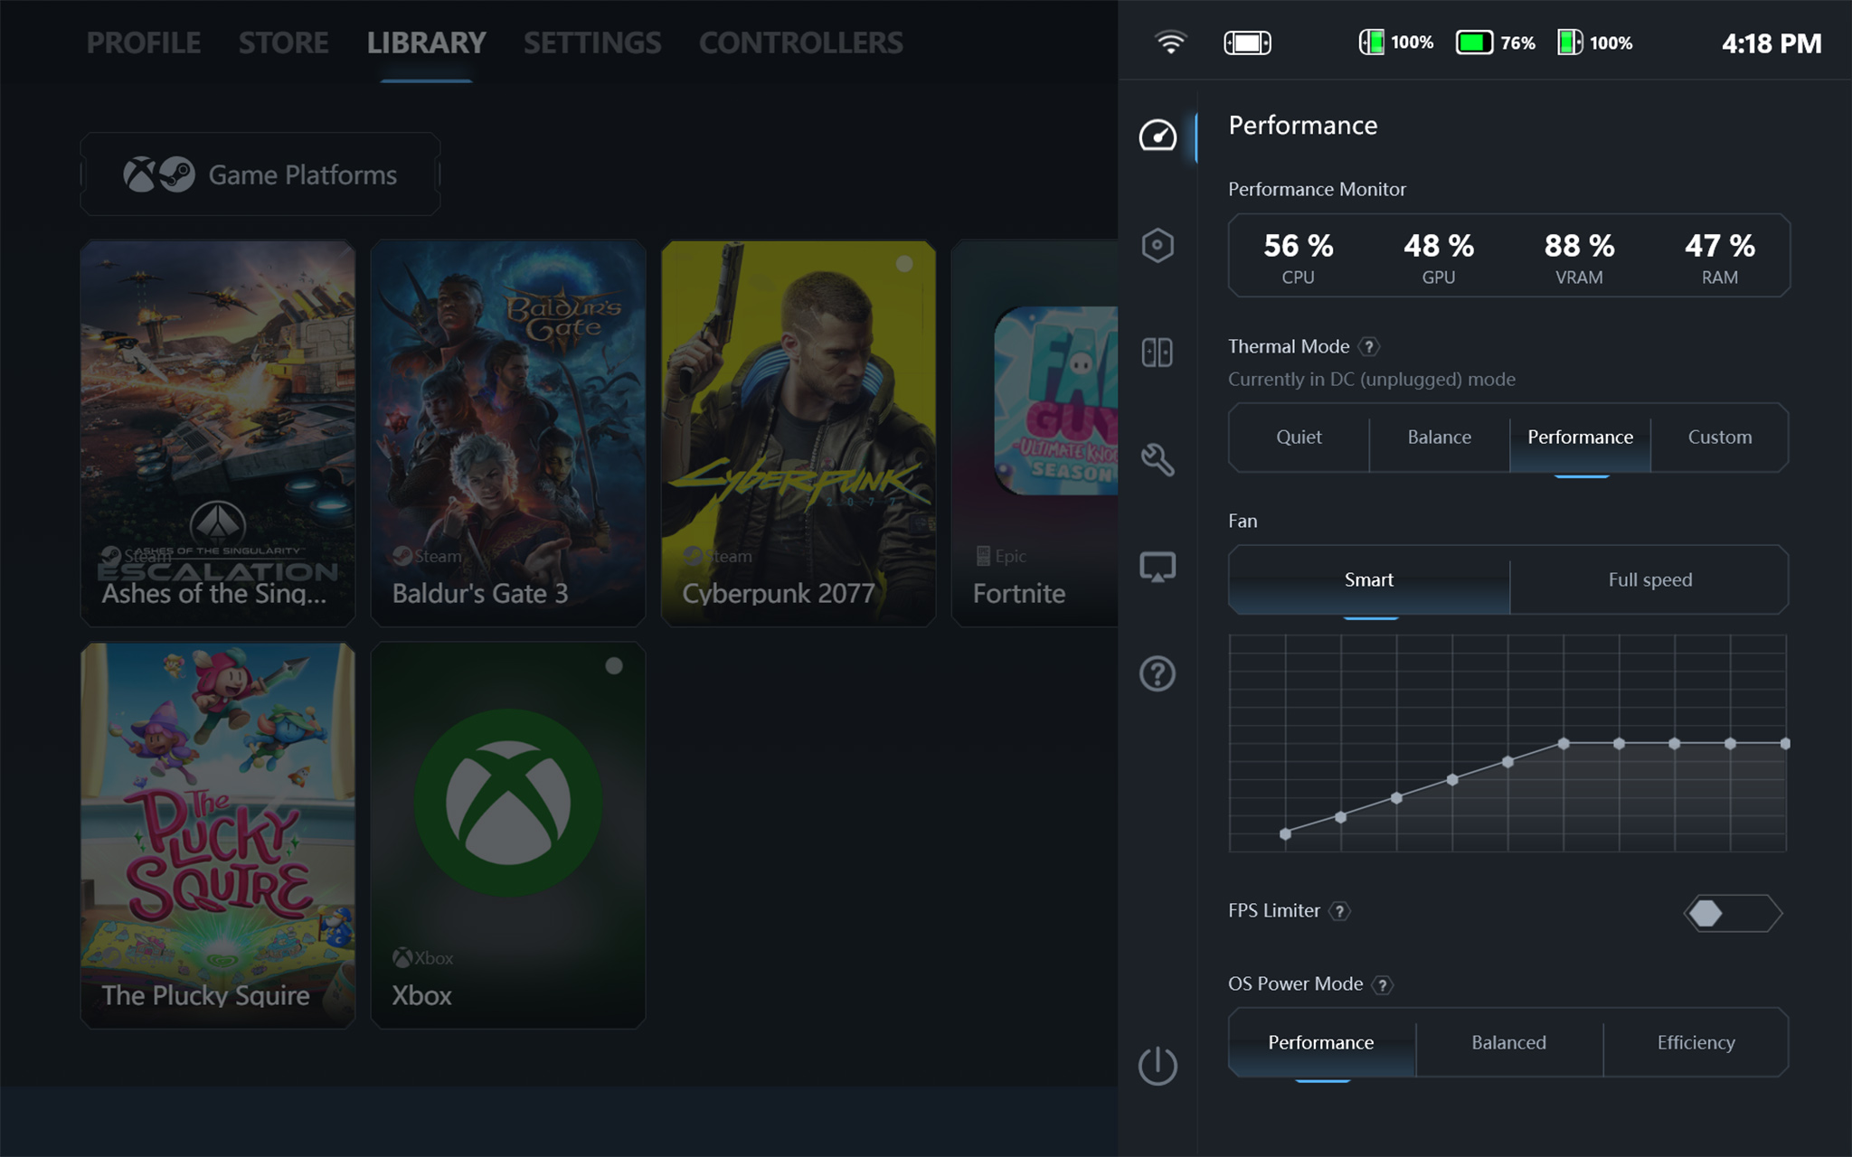1852x1157 pixels.
Task: Click the Wi-Fi status icon
Action: pos(1170,42)
